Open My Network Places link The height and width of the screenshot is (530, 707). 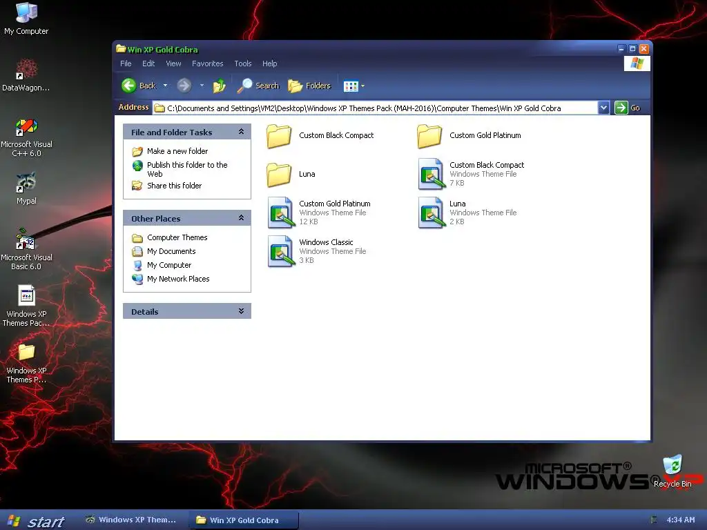click(178, 279)
